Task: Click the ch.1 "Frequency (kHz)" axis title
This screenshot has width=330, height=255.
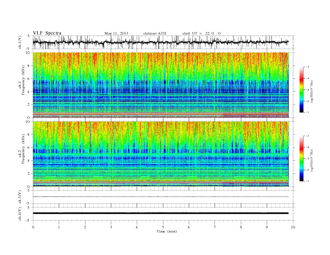Action: 23,80
